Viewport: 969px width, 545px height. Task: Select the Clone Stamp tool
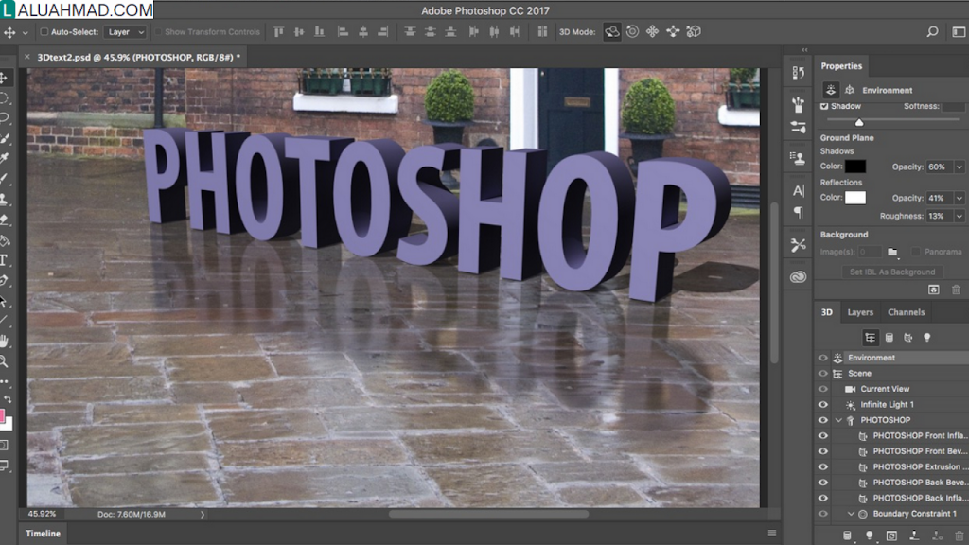pos(4,199)
